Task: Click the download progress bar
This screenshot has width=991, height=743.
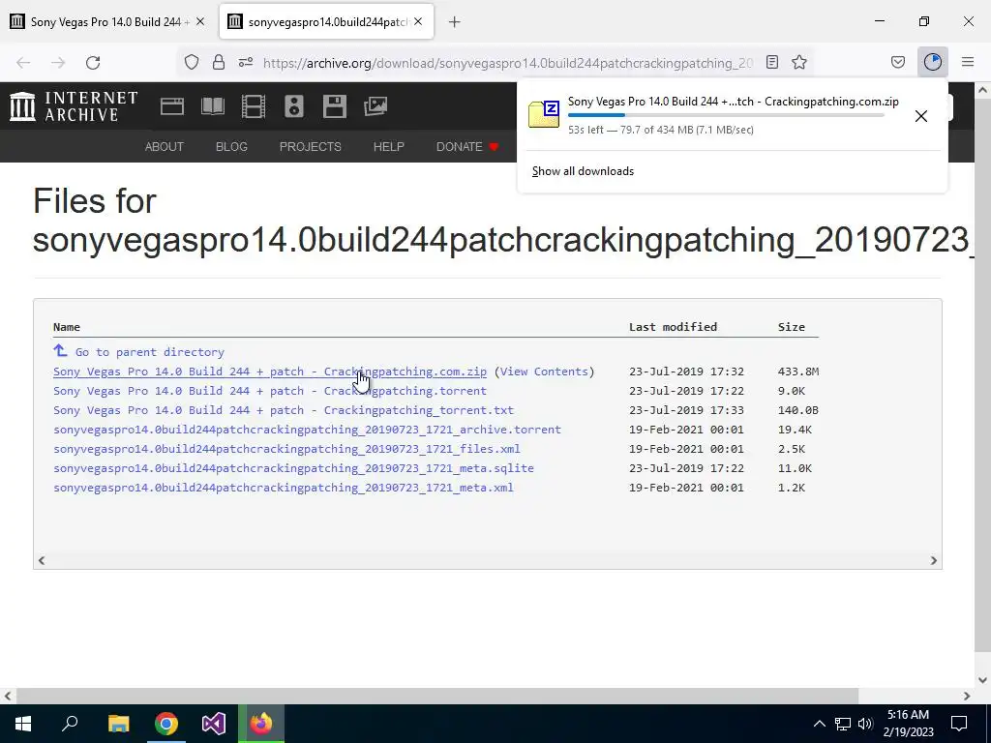Action: click(x=726, y=115)
